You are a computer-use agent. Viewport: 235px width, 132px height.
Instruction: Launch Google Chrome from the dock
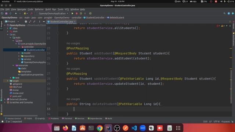coord(100,128)
